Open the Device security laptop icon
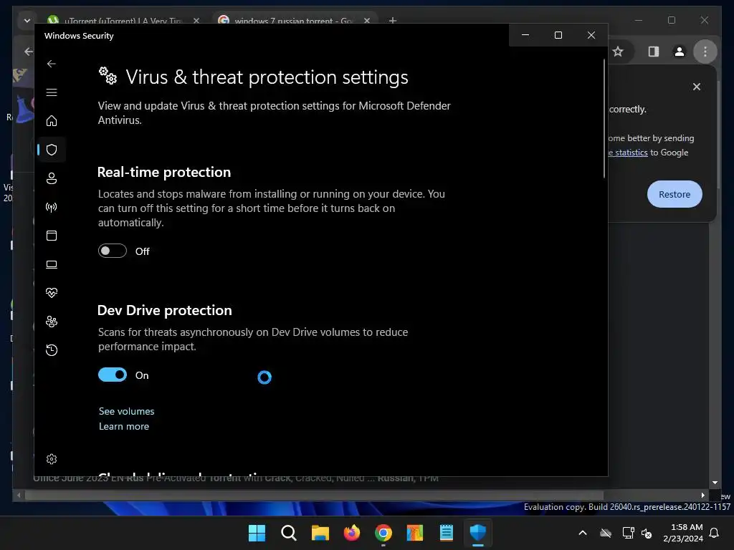This screenshot has height=550, width=734. point(52,264)
